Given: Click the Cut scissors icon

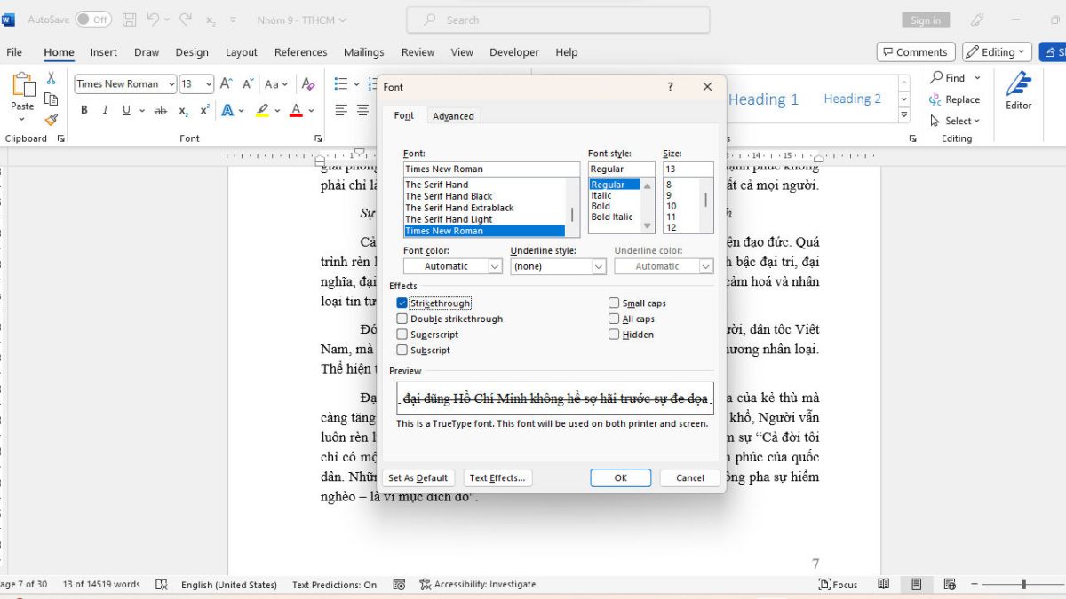Looking at the screenshot, I should point(52,78).
